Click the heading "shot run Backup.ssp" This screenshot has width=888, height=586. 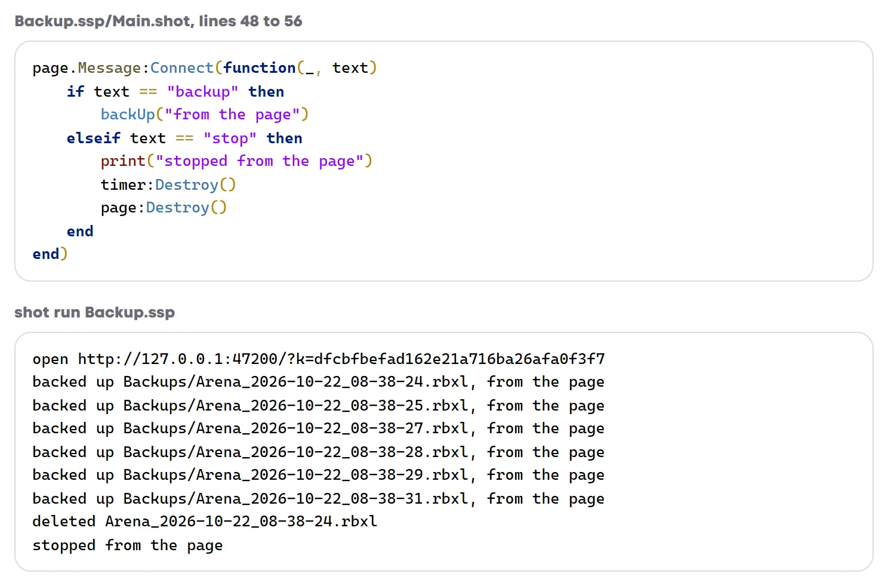[x=95, y=313]
